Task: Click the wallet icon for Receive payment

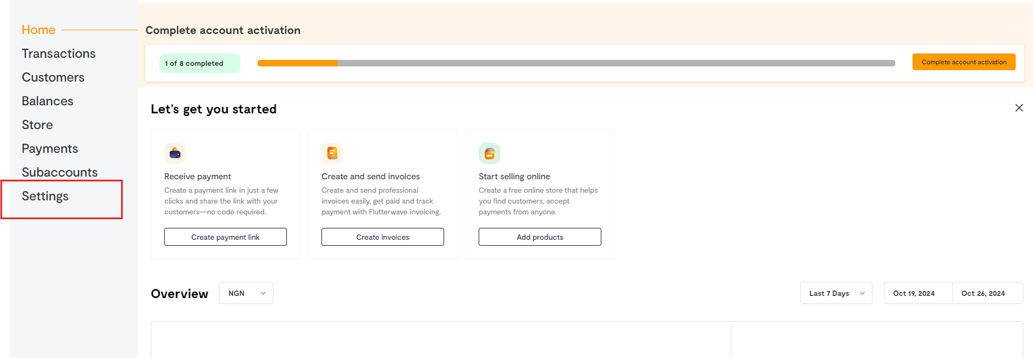Action: (175, 153)
